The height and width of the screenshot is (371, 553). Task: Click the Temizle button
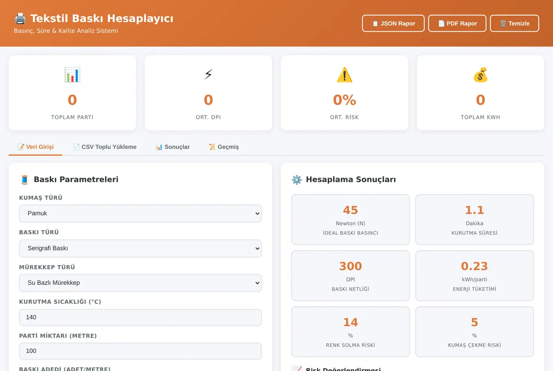coord(514,23)
